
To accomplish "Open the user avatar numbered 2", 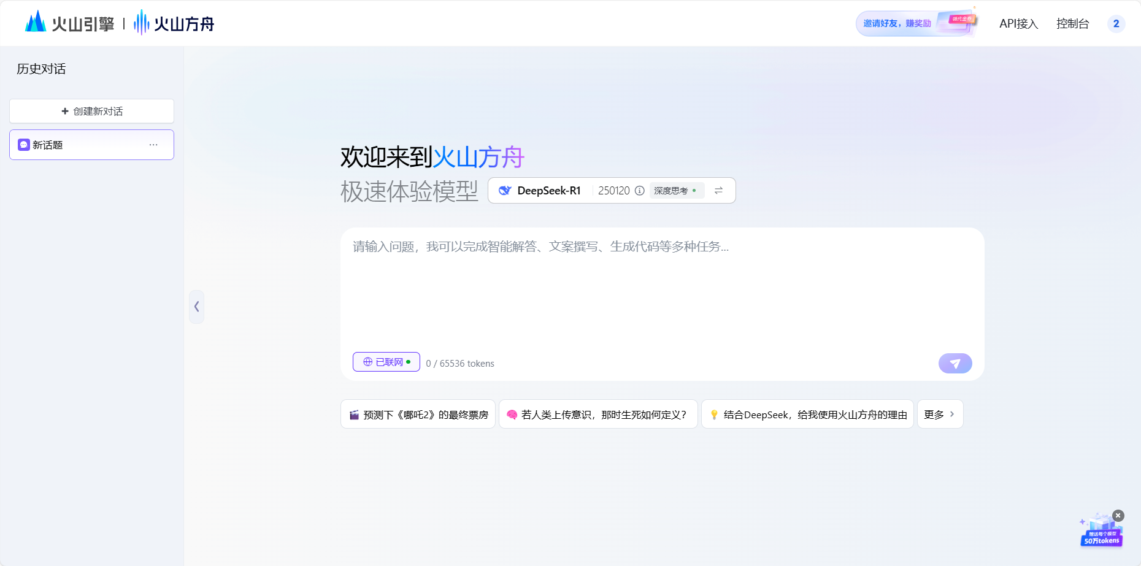I will [1116, 23].
